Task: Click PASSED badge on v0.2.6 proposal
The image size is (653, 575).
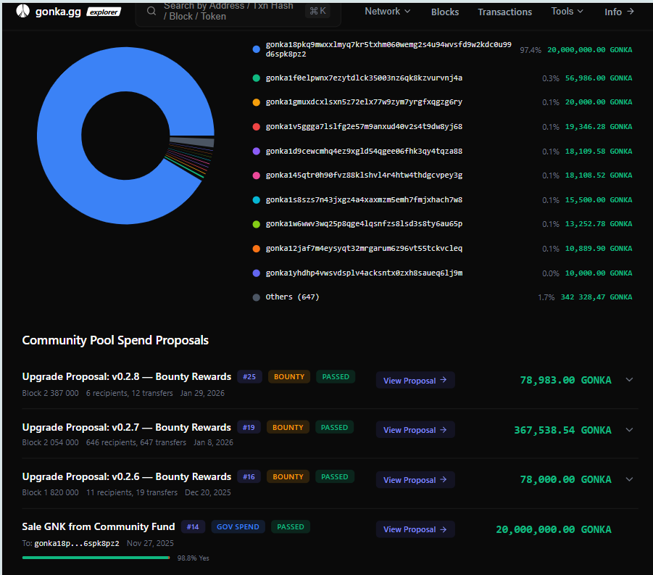Action: tap(334, 477)
